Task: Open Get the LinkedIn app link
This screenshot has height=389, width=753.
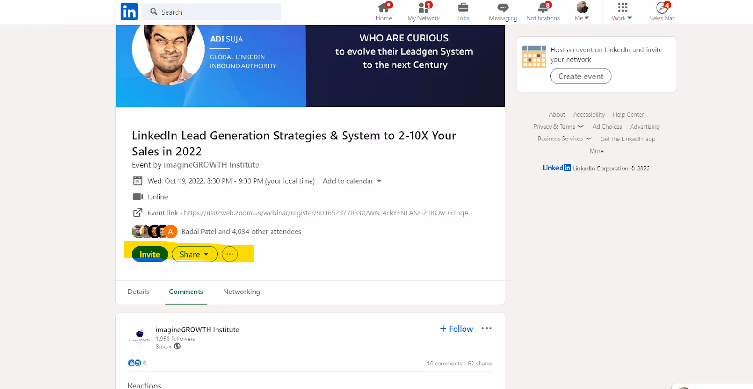Action: (x=627, y=139)
